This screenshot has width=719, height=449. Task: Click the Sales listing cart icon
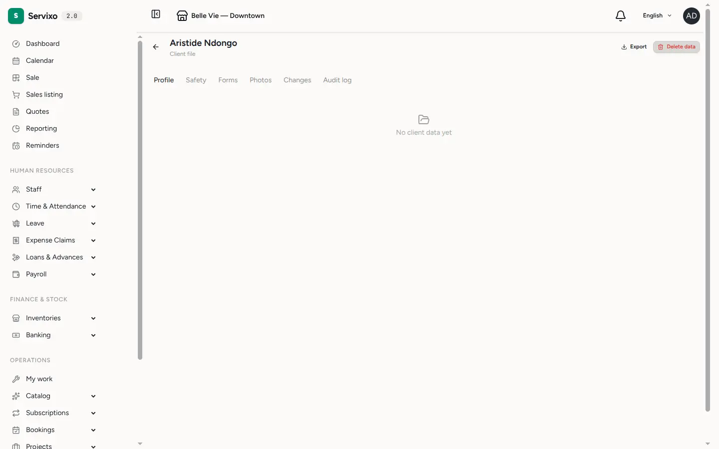[x=16, y=95]
